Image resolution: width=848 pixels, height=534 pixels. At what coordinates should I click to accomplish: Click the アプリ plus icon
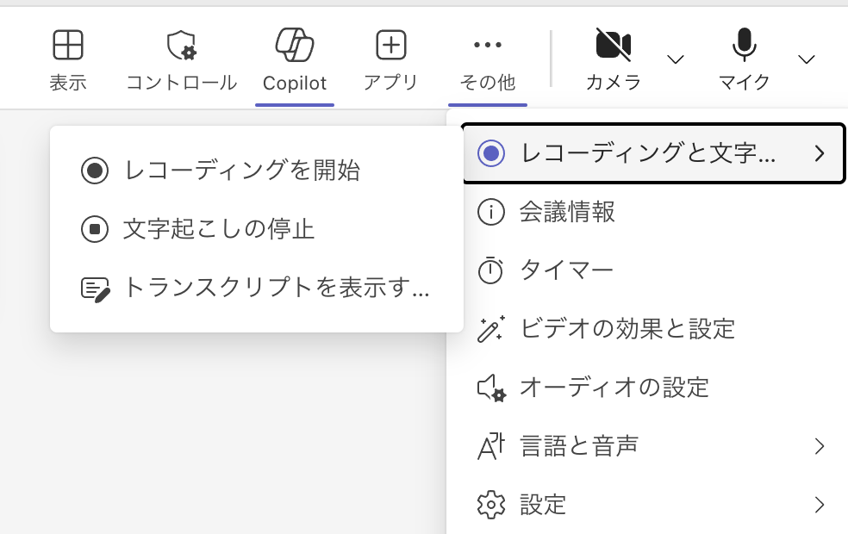(x=390, y=45)
